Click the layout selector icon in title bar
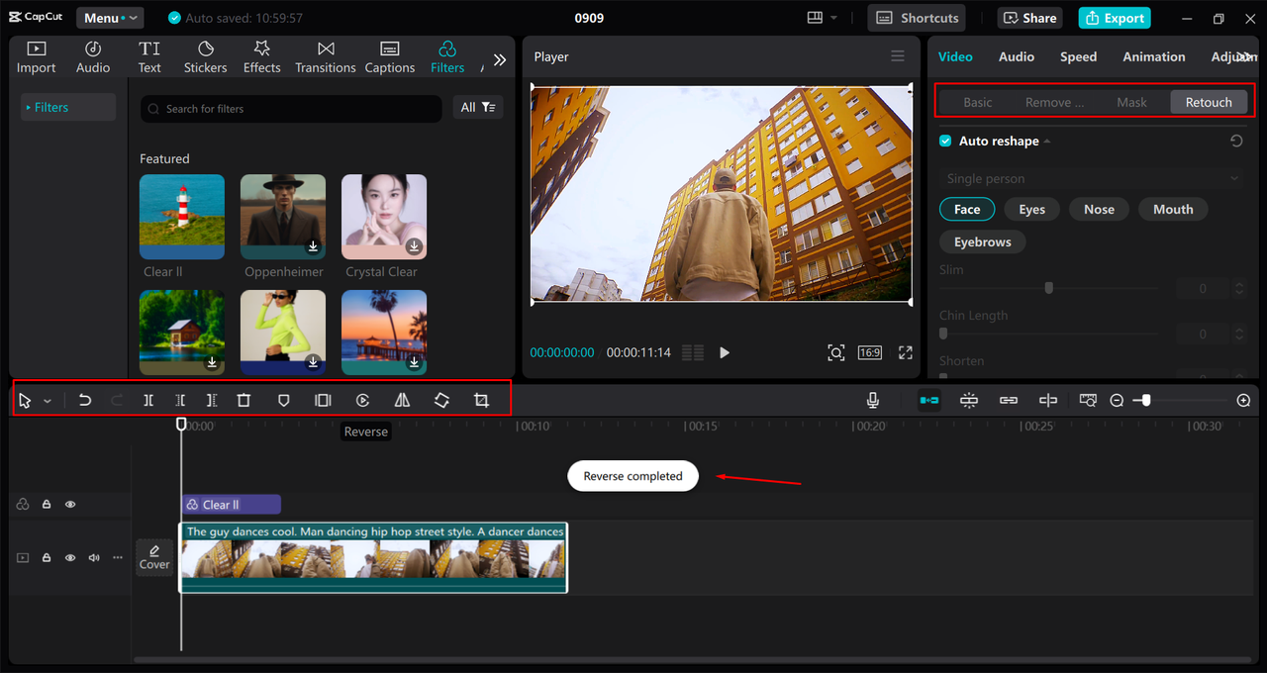This screenshot has height=673, width=1267. [x=815, y=18]
